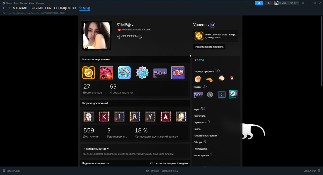
Task: Click the Steam 2024 badge in sidebar
Action: pyautogui.click(x=233, y=94)
